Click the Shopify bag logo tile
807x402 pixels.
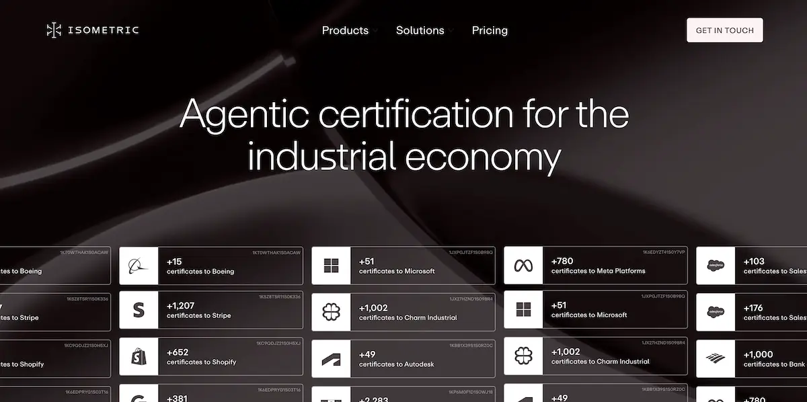139,356
